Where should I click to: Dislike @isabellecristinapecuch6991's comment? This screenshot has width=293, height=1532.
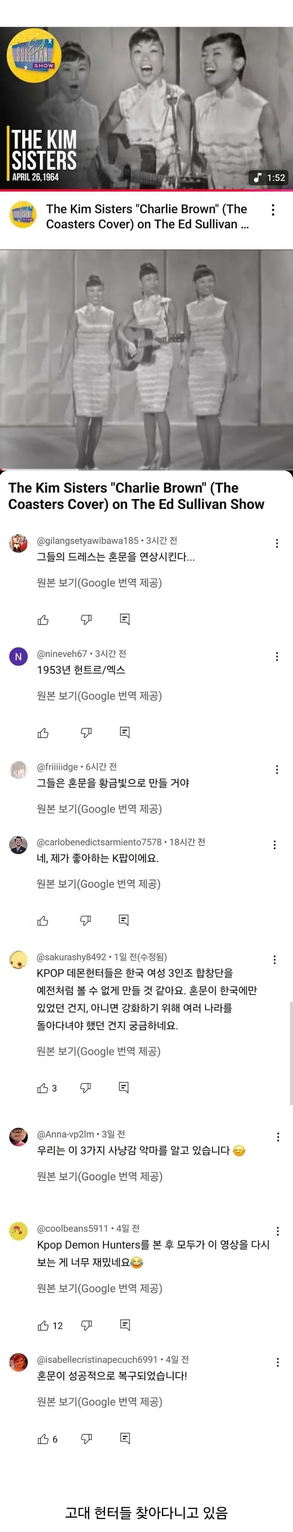[x=86, y=1439]
